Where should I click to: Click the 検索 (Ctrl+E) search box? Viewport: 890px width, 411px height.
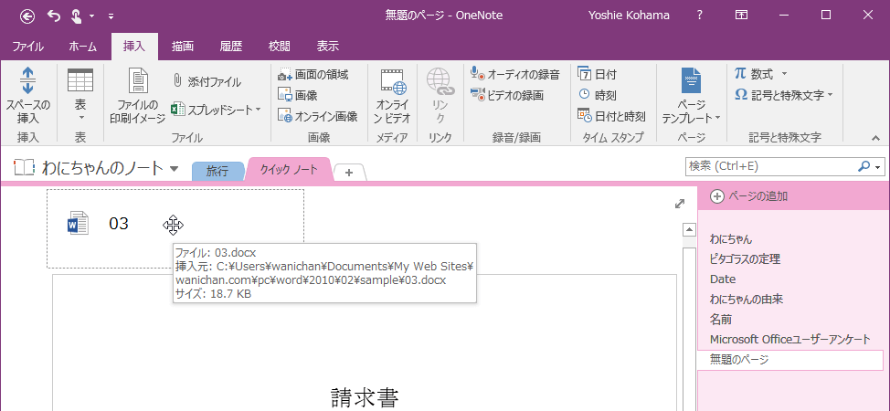tap(769, 166)
